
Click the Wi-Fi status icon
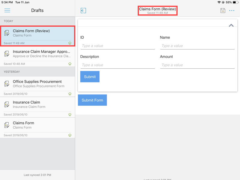[219, 2]
